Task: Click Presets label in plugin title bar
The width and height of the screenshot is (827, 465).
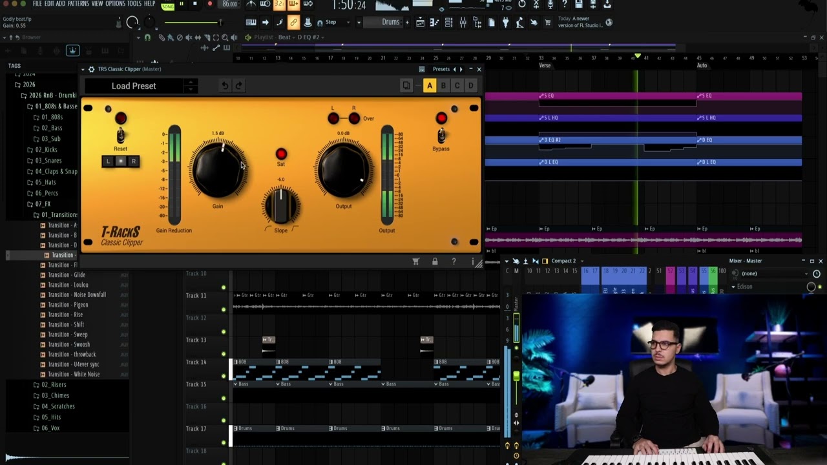Action: 441,69
